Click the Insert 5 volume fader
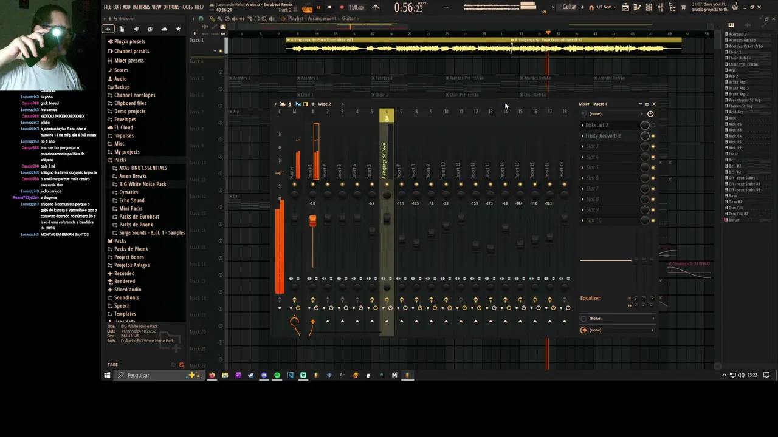 click(x=372, y=231)
